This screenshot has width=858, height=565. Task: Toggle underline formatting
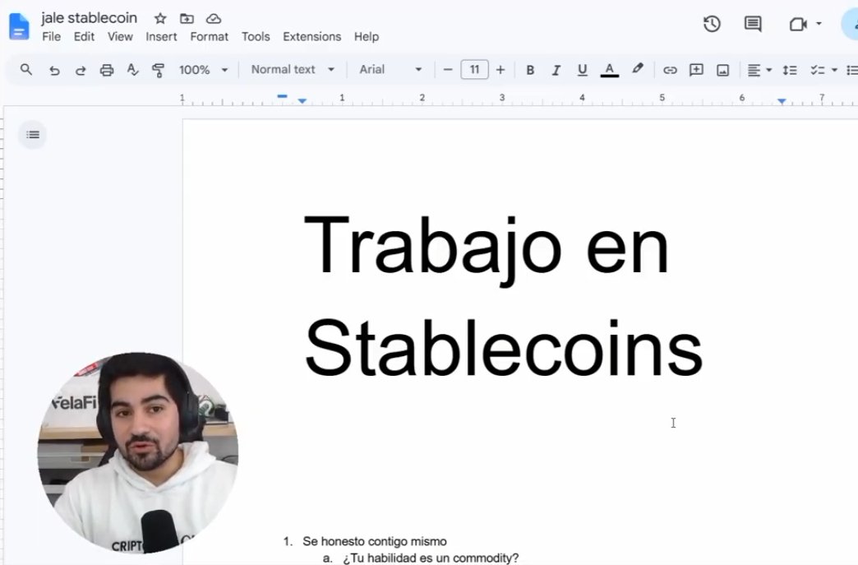[582, 70]
